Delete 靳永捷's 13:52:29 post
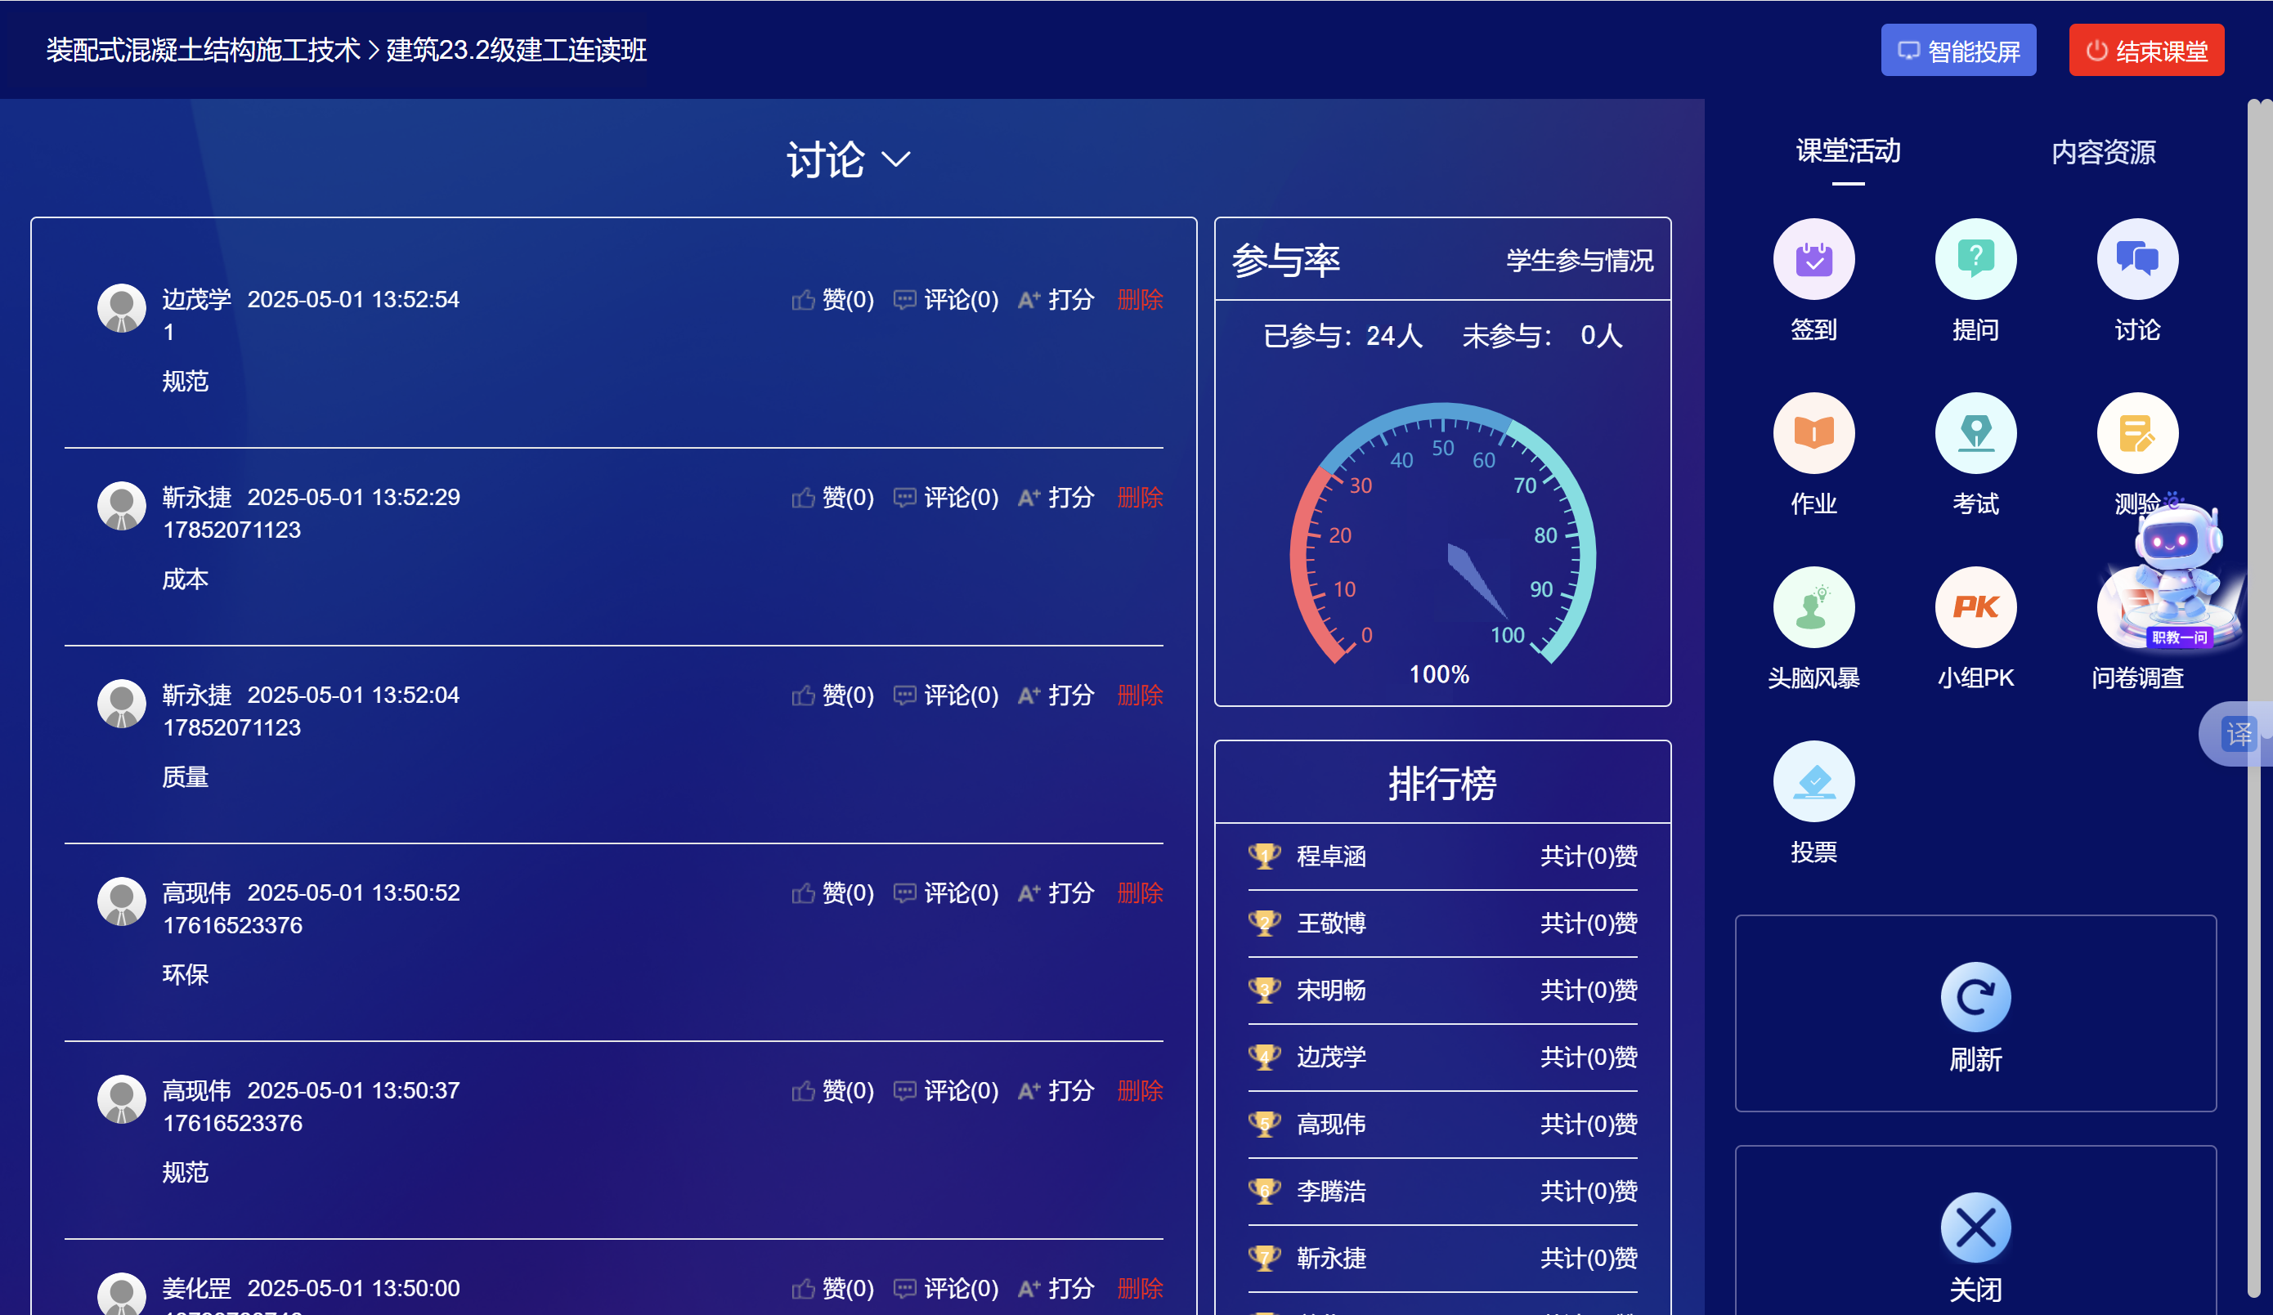The width and height of the screenshot is (2273, 1315). coord(1140,498)
